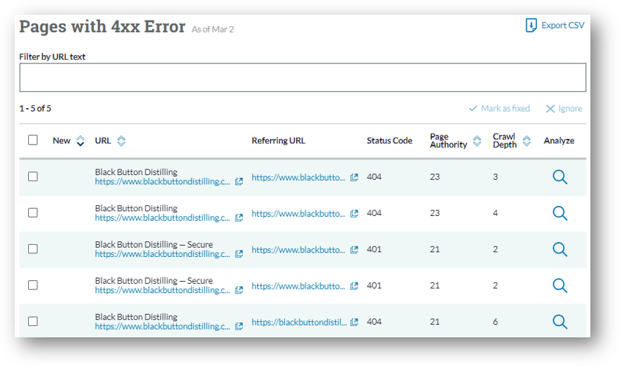Viewport: 620px width, 367px height.
Task: Analyze the page with crawl depth 3
Action: coord(560,177)
